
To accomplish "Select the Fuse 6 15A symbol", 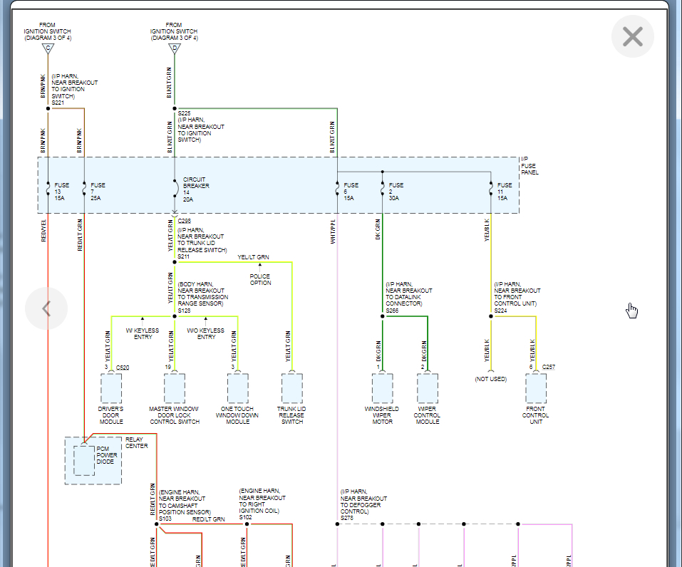I will 337,191.
